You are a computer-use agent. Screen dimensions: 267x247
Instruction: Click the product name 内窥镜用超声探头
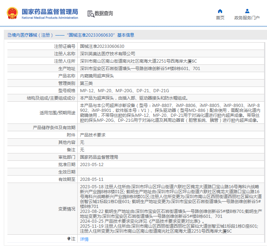click(x=97, y=76)
